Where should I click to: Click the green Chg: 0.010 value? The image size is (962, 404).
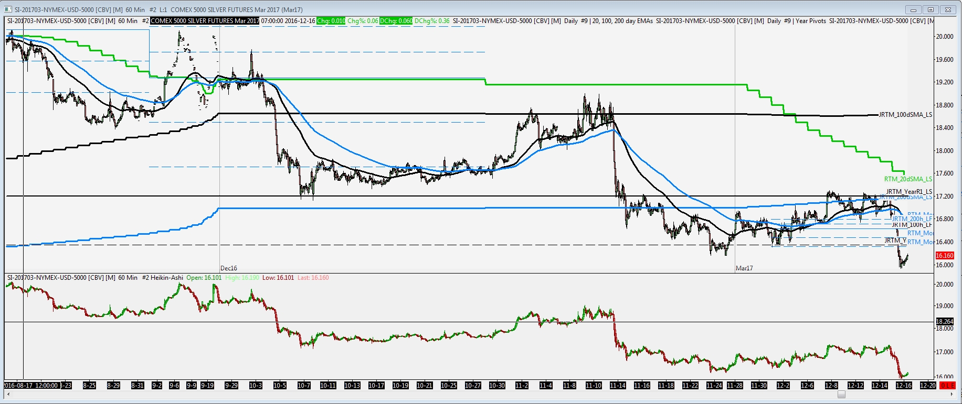(x=331, y=21)
